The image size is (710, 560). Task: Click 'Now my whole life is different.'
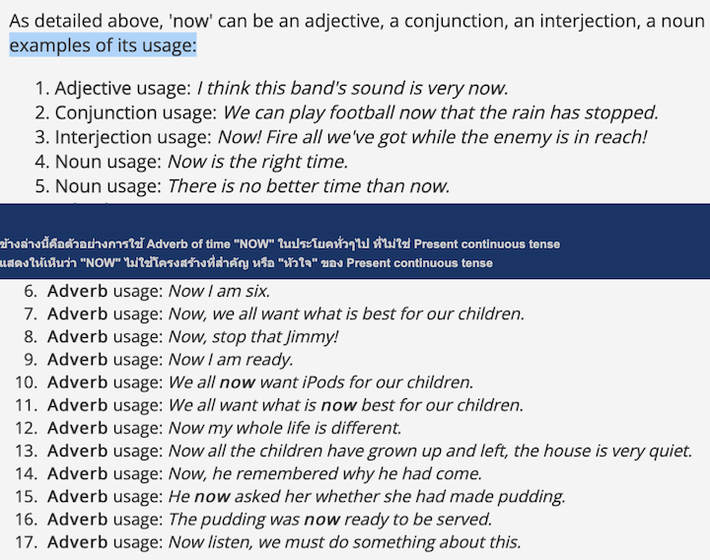(285, 428)
